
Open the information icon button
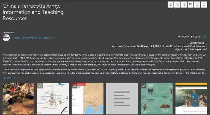coord(204,5)
